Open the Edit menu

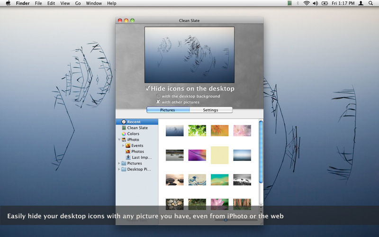(51, 3)
